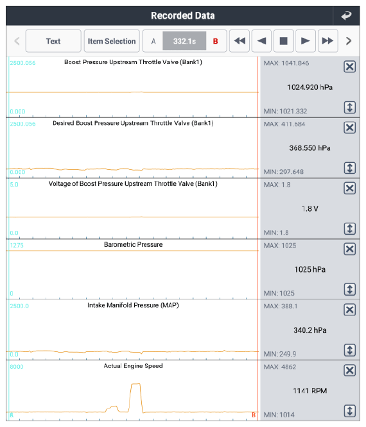
Task: Show previous toolbar items with left chevron
Action: pos(17,41)
